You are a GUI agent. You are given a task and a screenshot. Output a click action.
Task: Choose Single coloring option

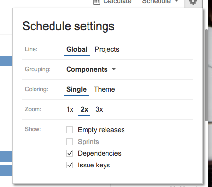pyautogui.click(x=76, y=89)
